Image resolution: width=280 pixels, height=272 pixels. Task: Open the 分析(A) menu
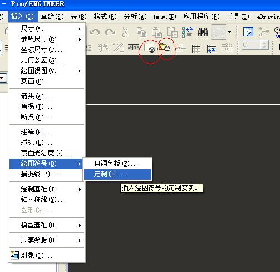coord(135,17)
